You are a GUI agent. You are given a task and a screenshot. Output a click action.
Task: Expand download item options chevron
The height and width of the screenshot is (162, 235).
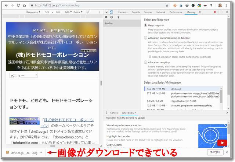[x=41, y=153]
